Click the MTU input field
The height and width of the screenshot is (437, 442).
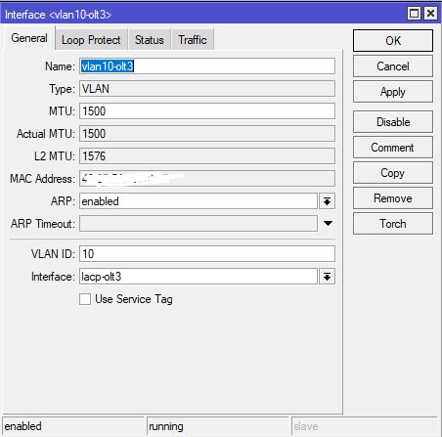pos(207,111)
